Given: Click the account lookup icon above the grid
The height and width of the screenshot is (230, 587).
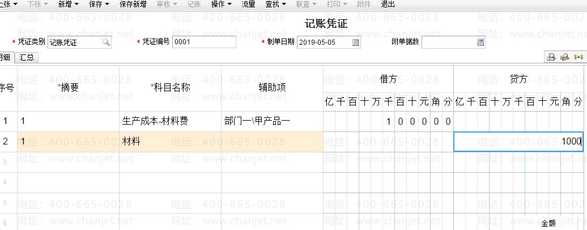Looking at the screenshot, I should coord(550,57).
